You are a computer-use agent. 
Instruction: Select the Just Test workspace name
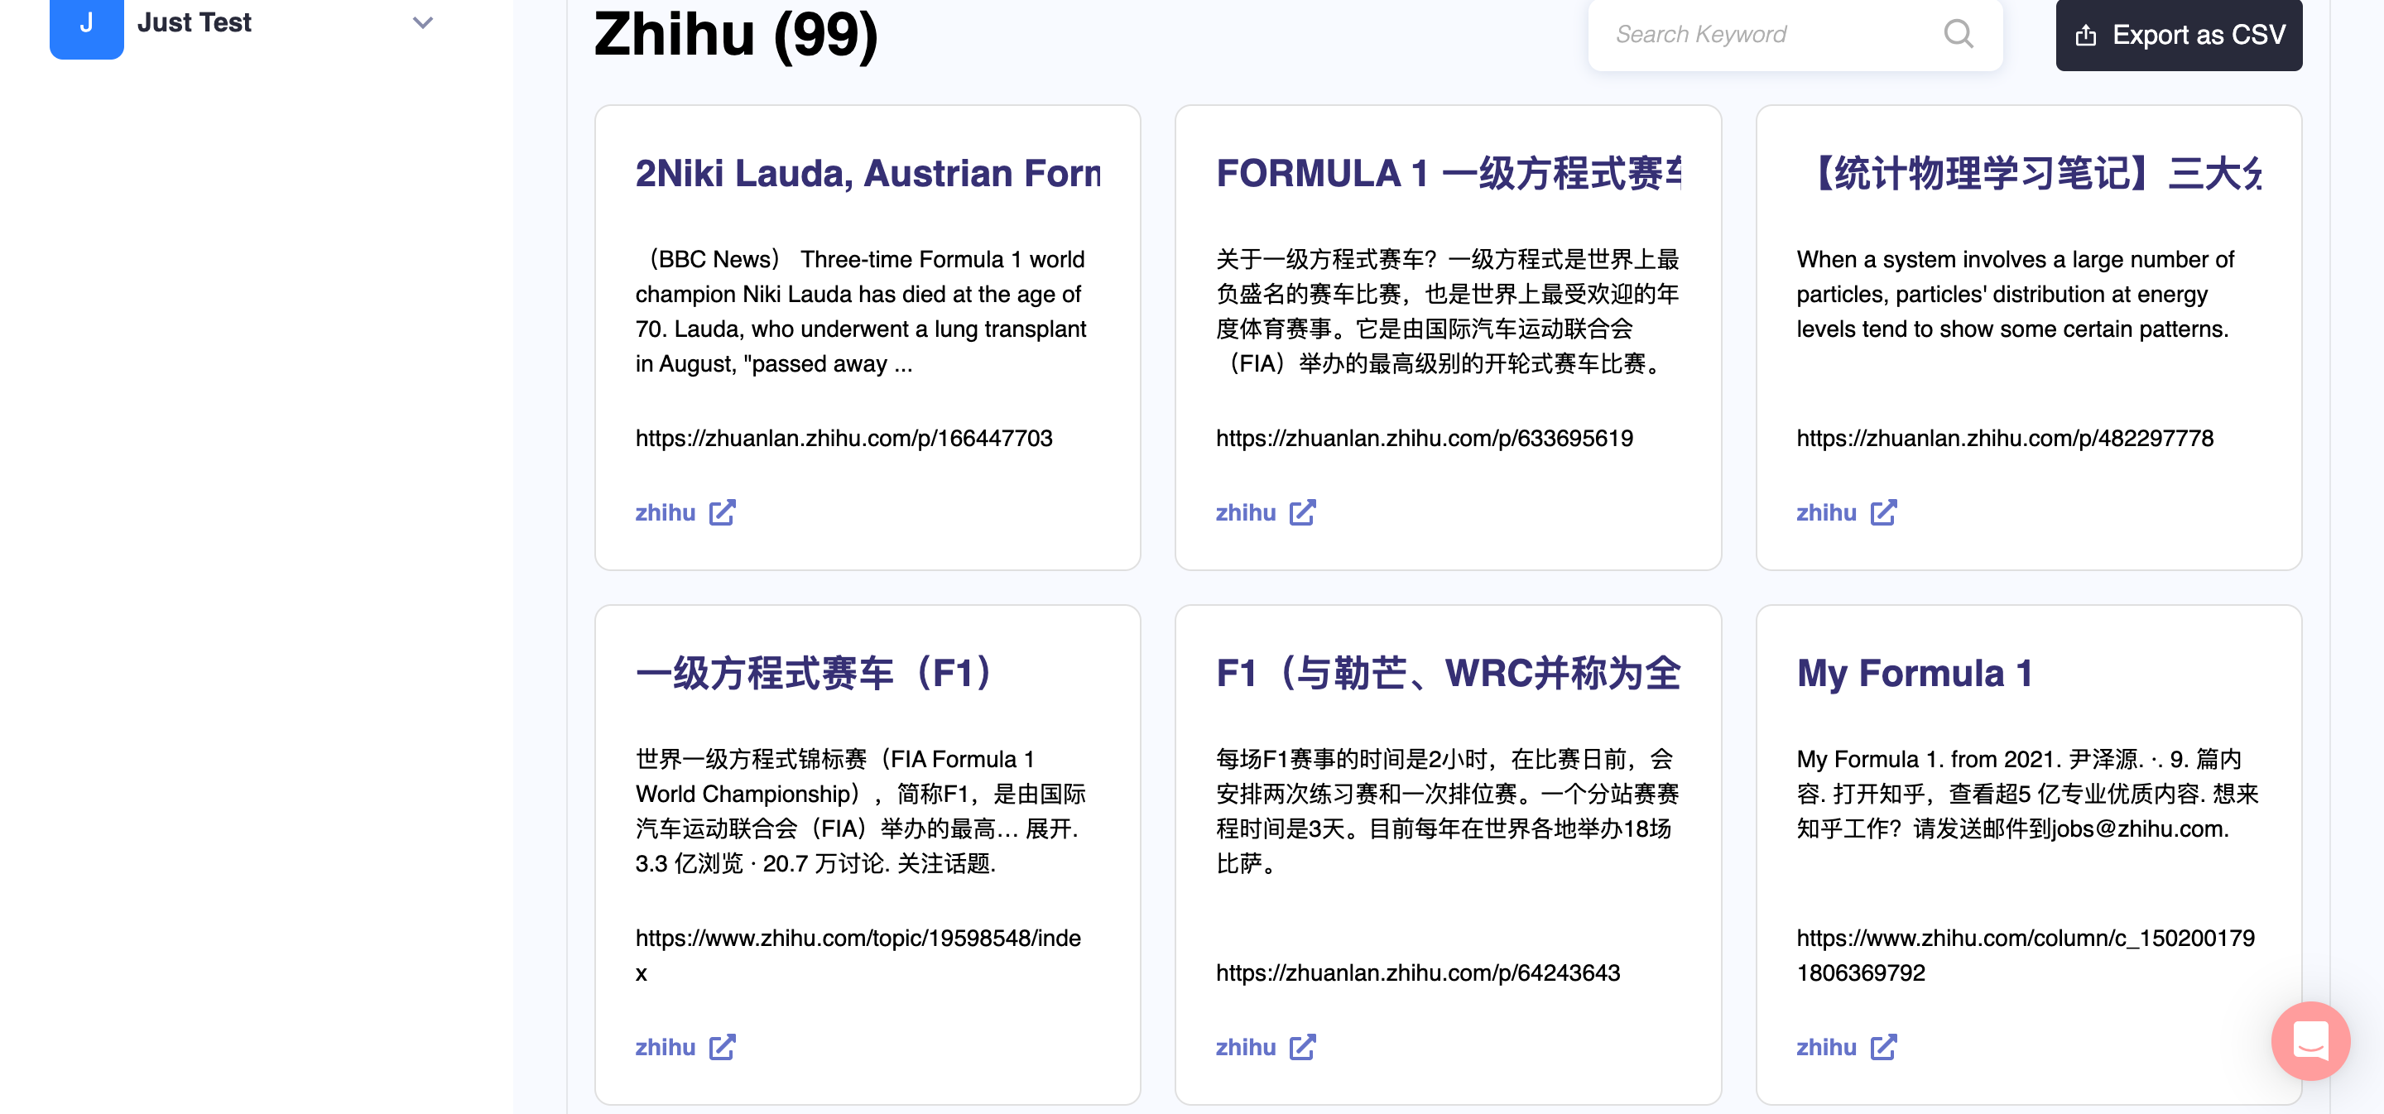point(195,22)
